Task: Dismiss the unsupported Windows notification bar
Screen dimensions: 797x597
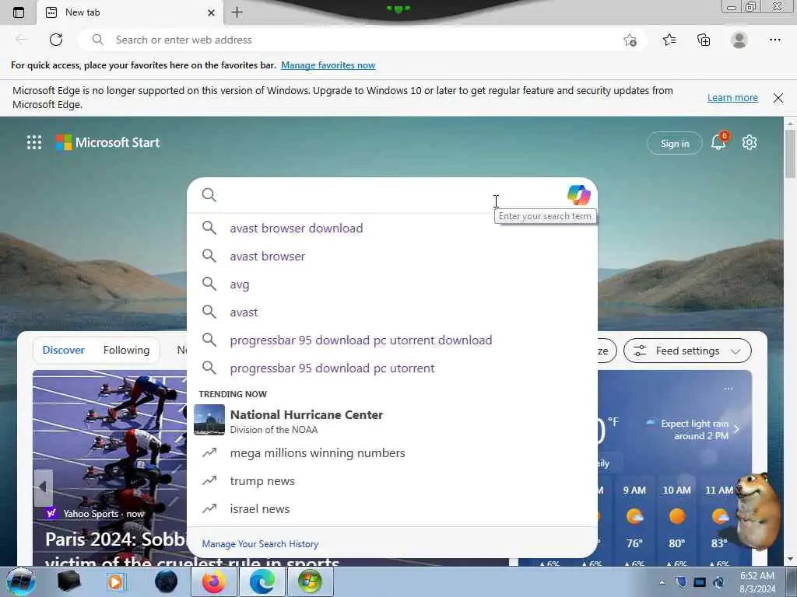Action: pos(778,98)
